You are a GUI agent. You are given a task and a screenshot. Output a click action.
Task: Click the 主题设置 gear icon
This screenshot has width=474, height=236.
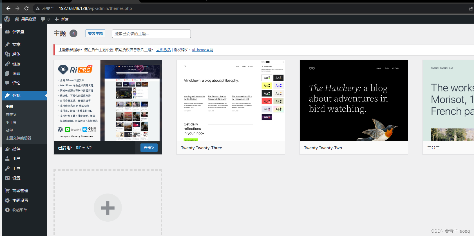(7, 200)
